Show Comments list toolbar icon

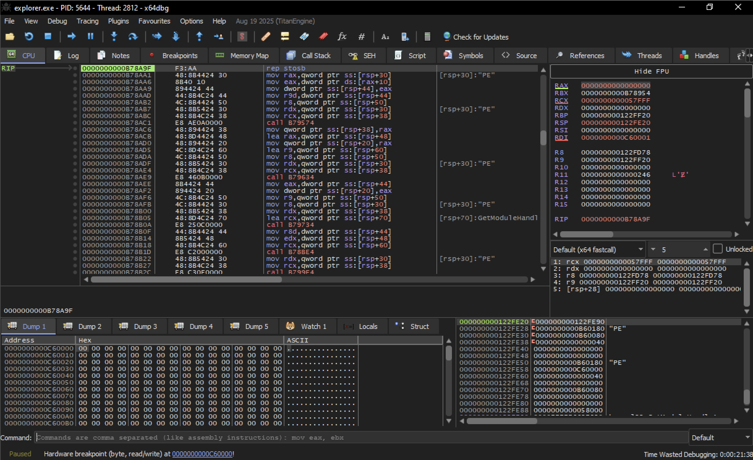click(x=285, y=37)
